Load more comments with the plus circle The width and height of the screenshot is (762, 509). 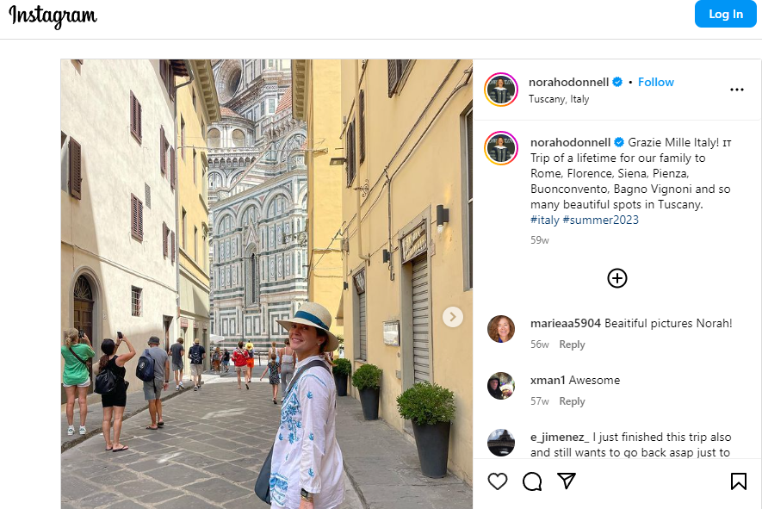pyautogui.click(x=617, y=278)
